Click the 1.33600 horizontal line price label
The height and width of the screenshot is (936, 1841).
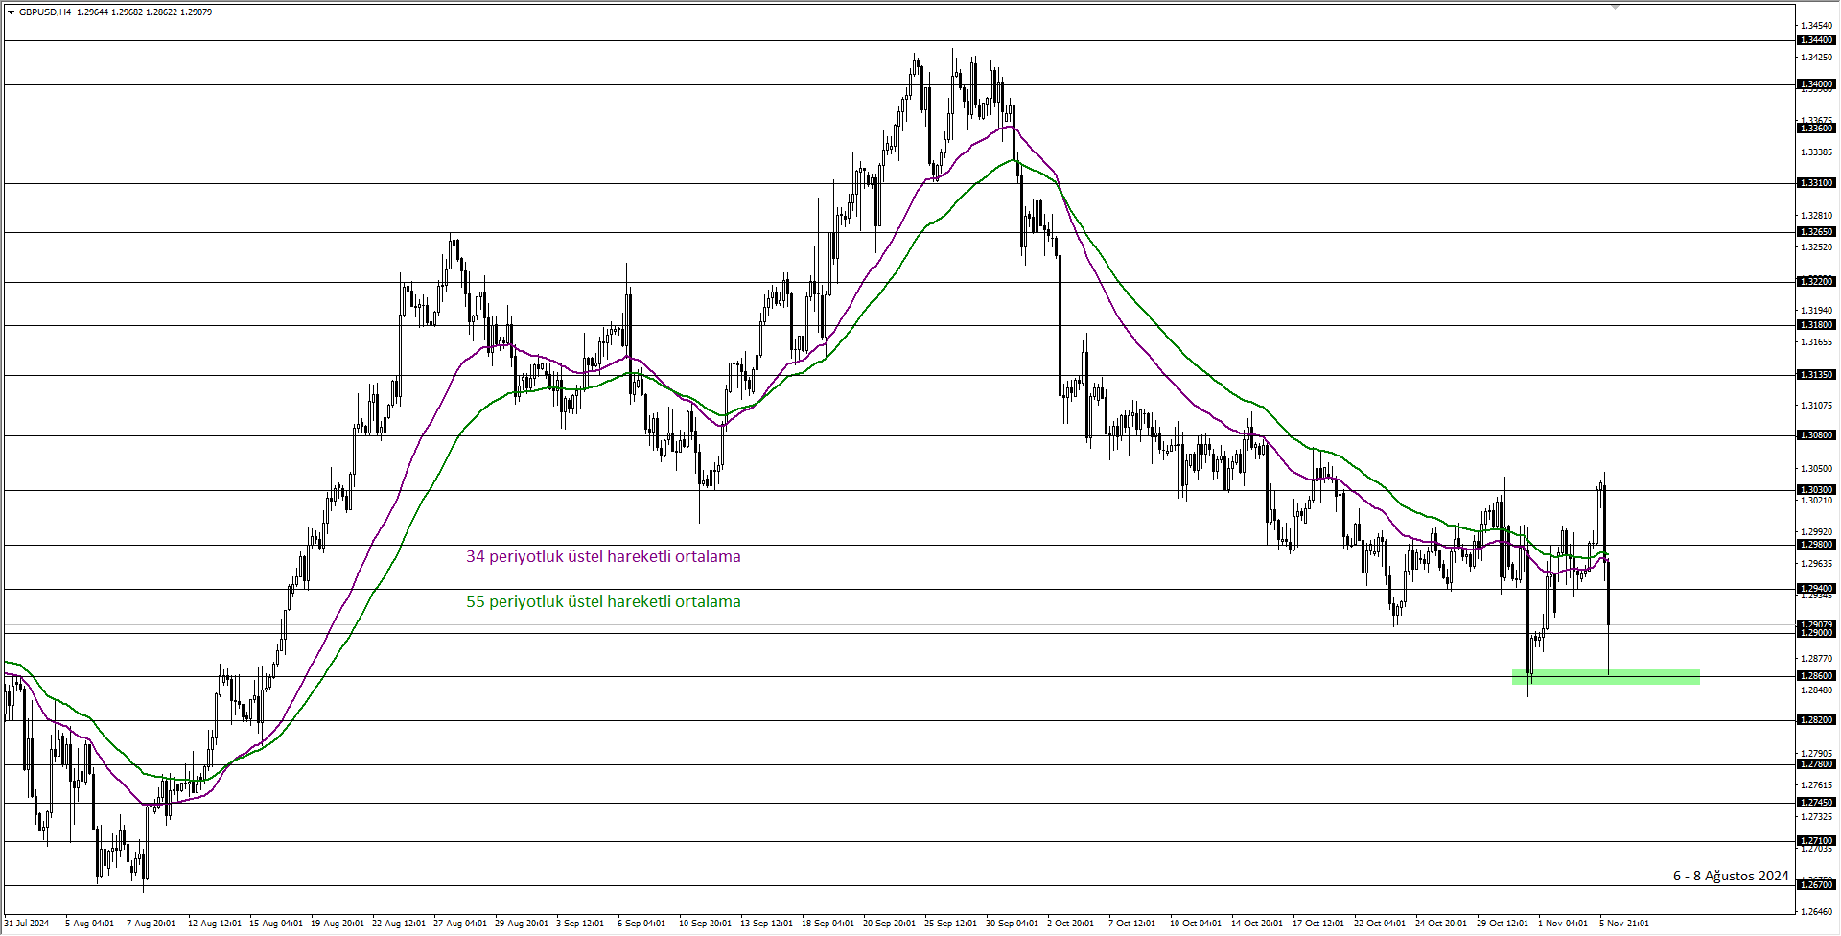(1816, 129)
